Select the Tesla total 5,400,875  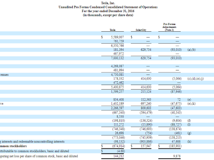(x=117, y=87)
